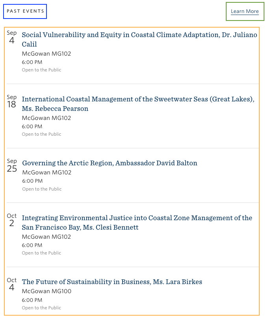Click the Sep 18 date label

(x=12, y=101)
